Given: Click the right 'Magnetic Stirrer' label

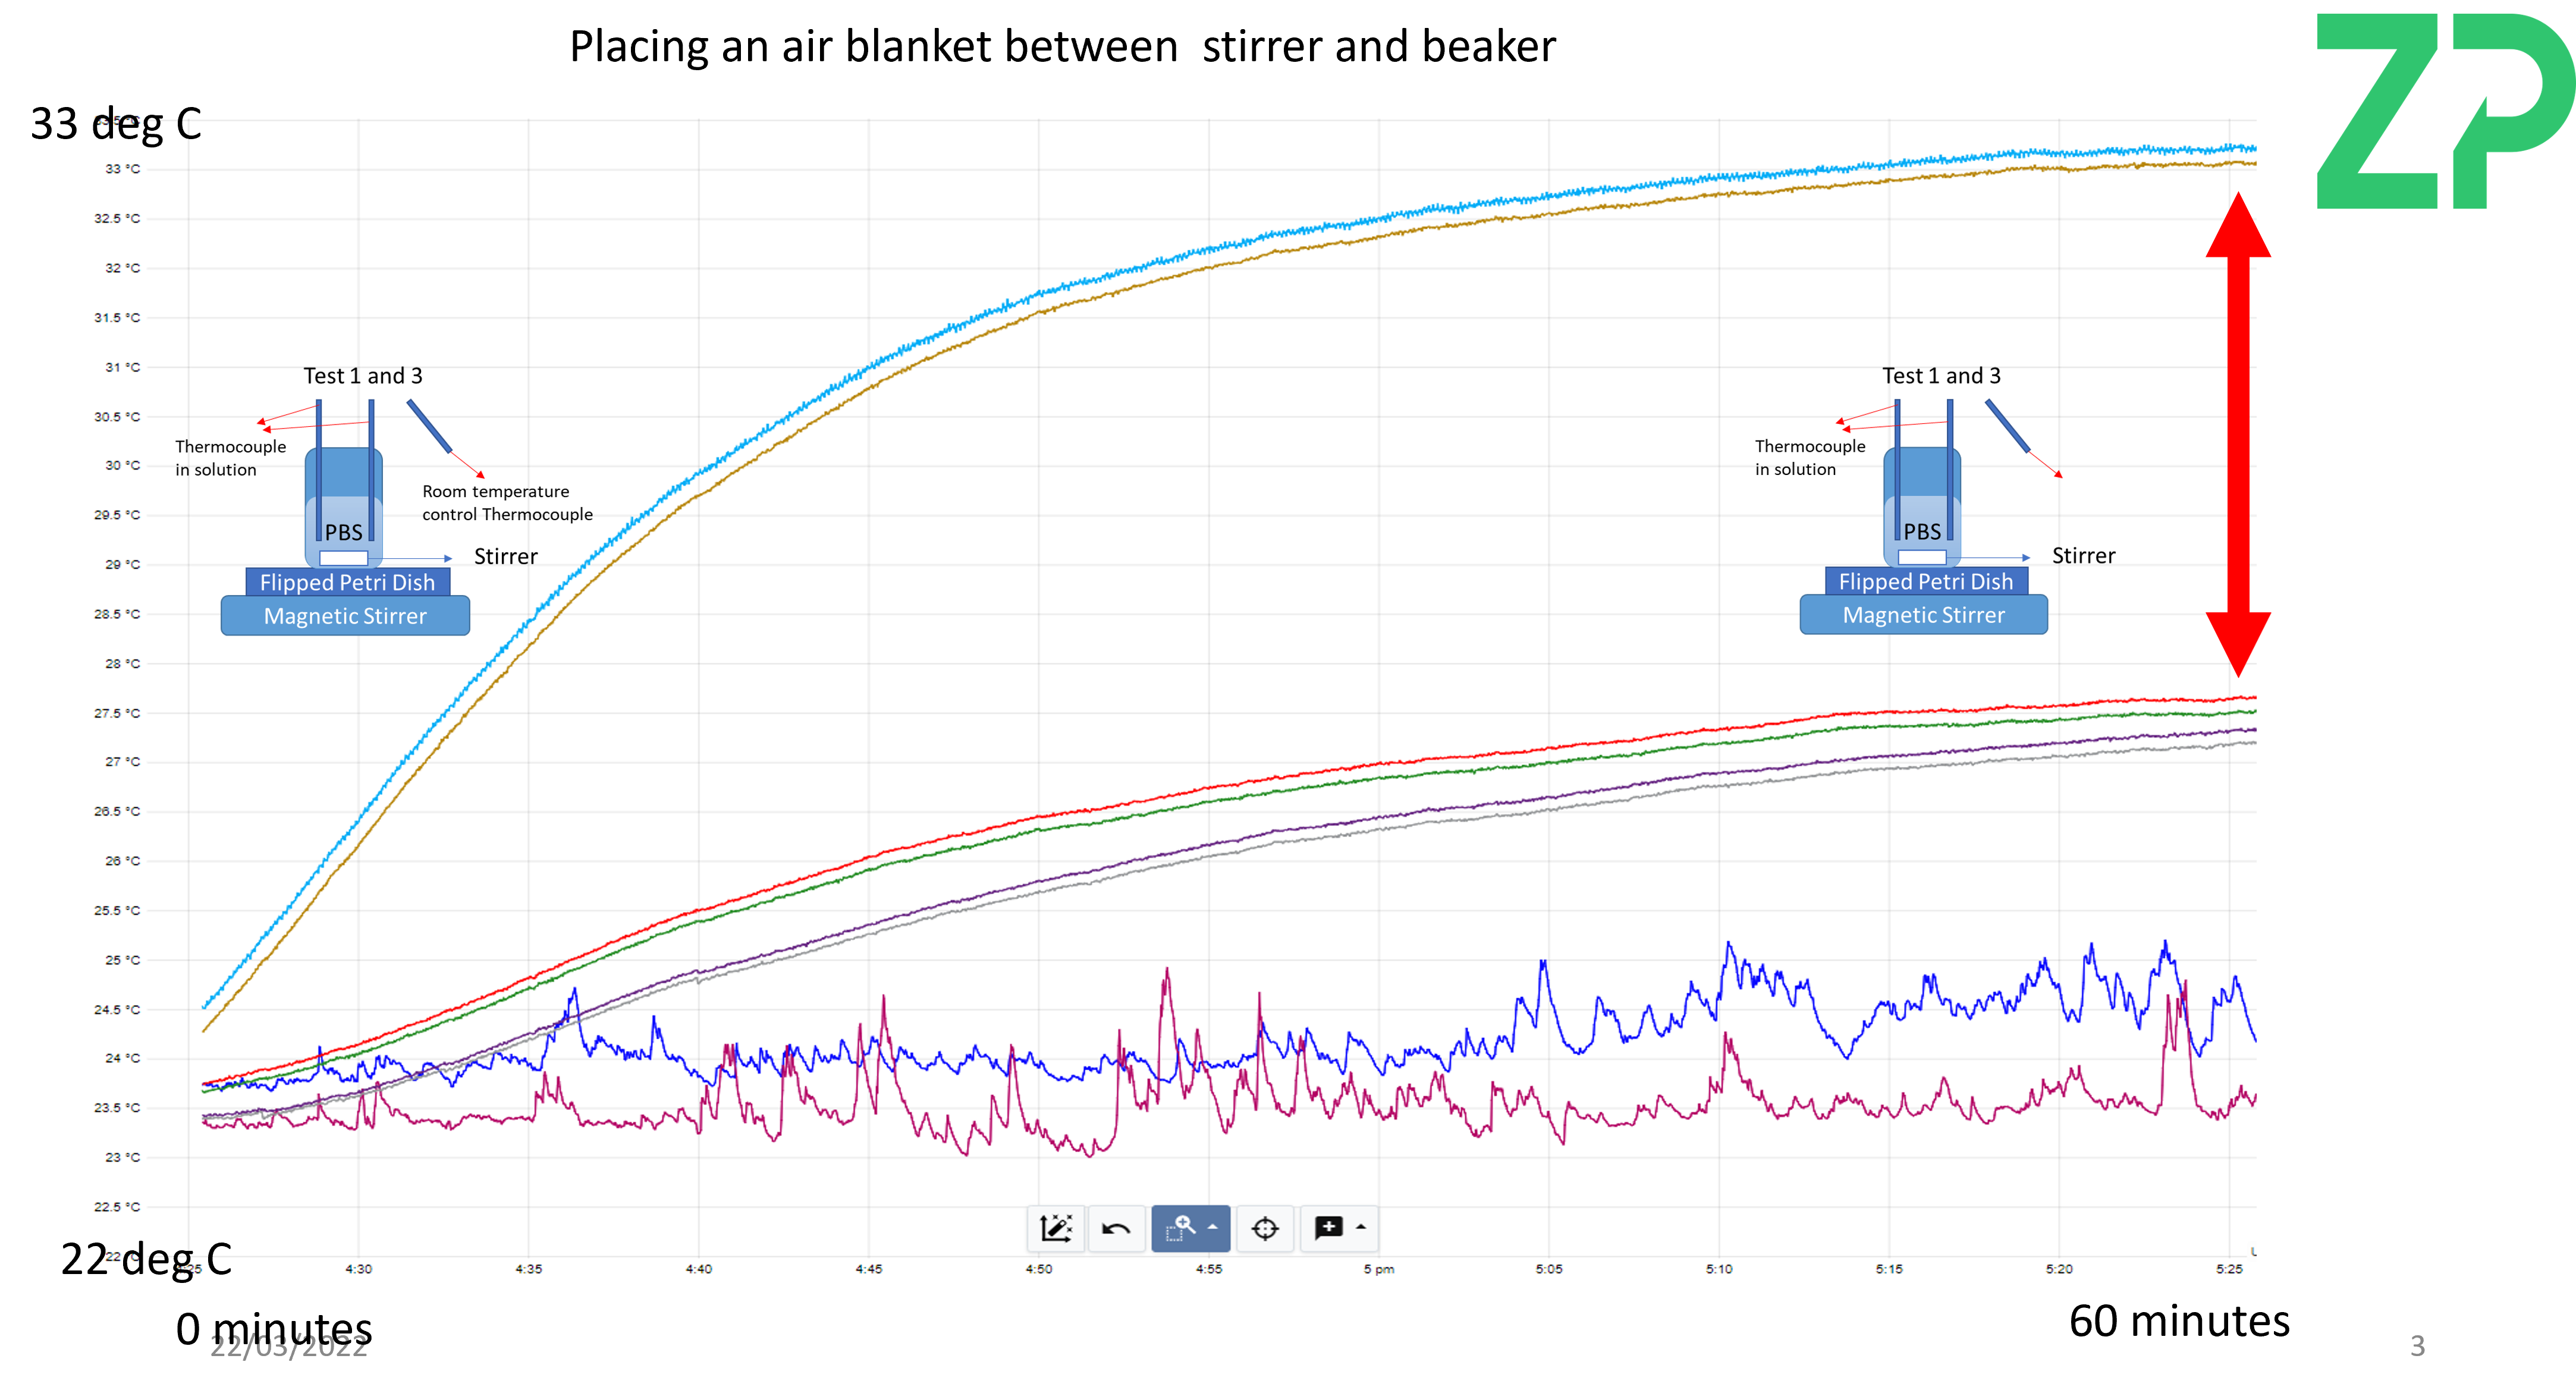Looking at the screenshot, I should pyautogui.click(x=1923, y=615).
